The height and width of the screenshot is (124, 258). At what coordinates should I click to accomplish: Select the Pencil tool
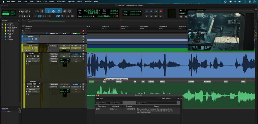(x=70, y=11)
